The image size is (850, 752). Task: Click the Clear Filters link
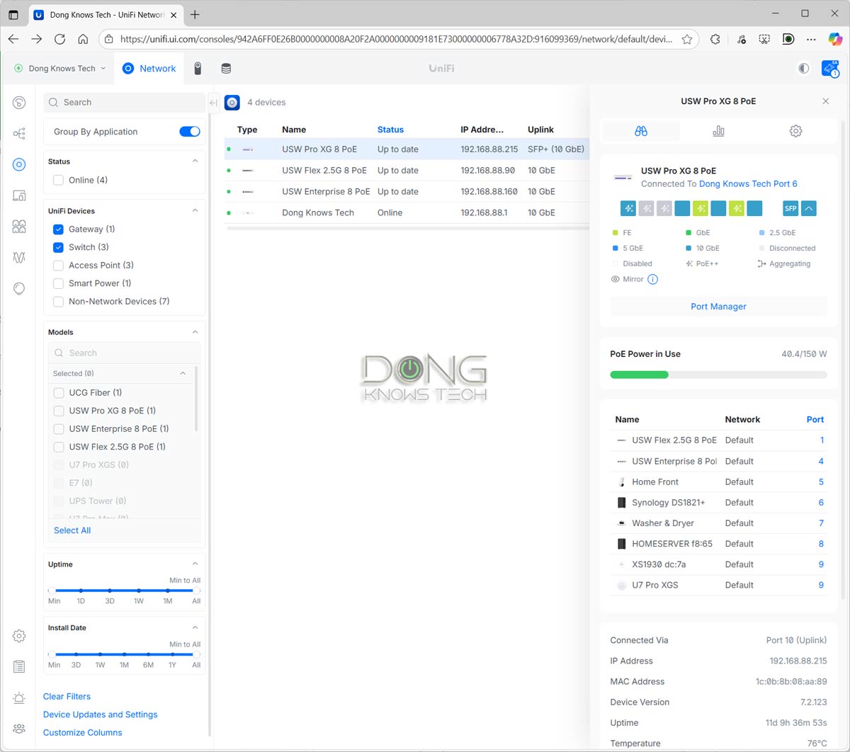(x=67, y=697)
